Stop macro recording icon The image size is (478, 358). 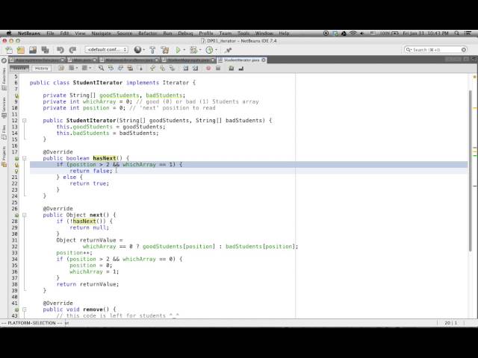point(218,68)
